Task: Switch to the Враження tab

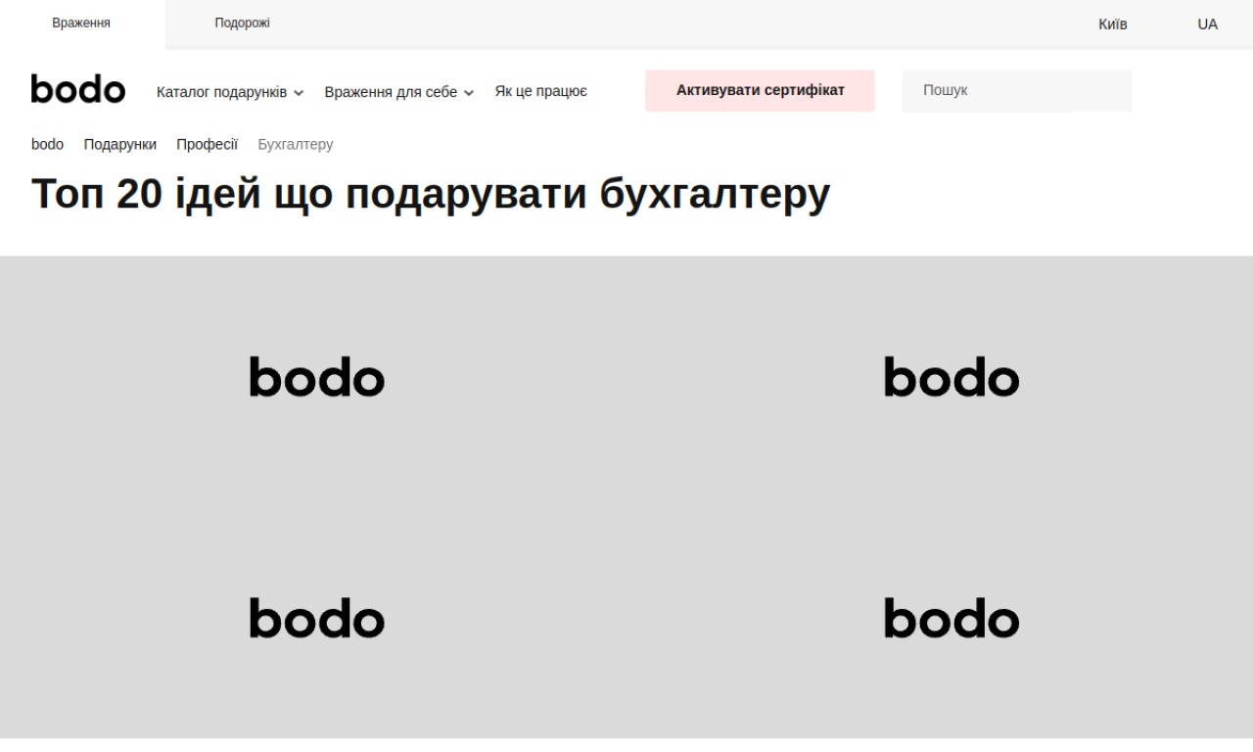Action: [x=81, y=23]
